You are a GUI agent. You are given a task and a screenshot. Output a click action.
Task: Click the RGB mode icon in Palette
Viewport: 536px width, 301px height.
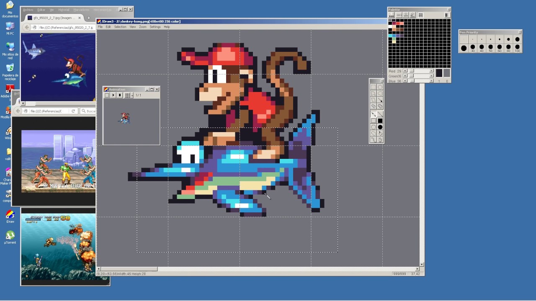tap(392, 15)
